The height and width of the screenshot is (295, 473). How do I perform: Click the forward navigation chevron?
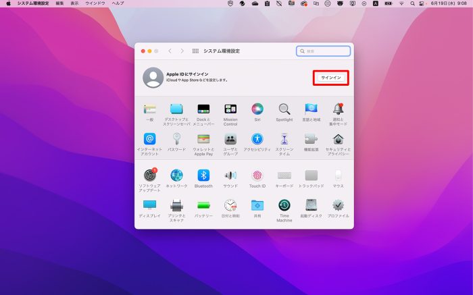(182, 51)
